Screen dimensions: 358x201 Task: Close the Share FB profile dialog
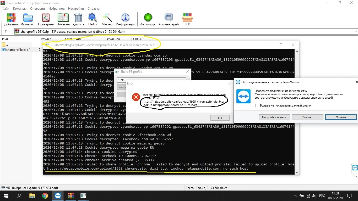tap(187, 72)
